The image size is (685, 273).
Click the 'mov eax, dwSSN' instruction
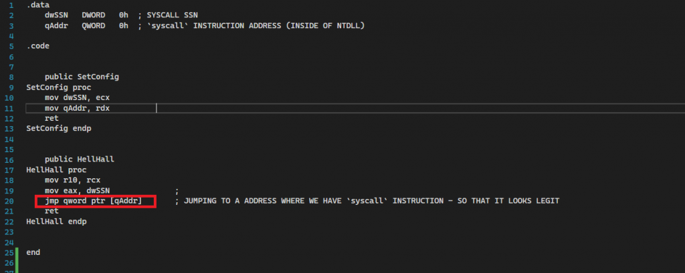pos(78,190)
